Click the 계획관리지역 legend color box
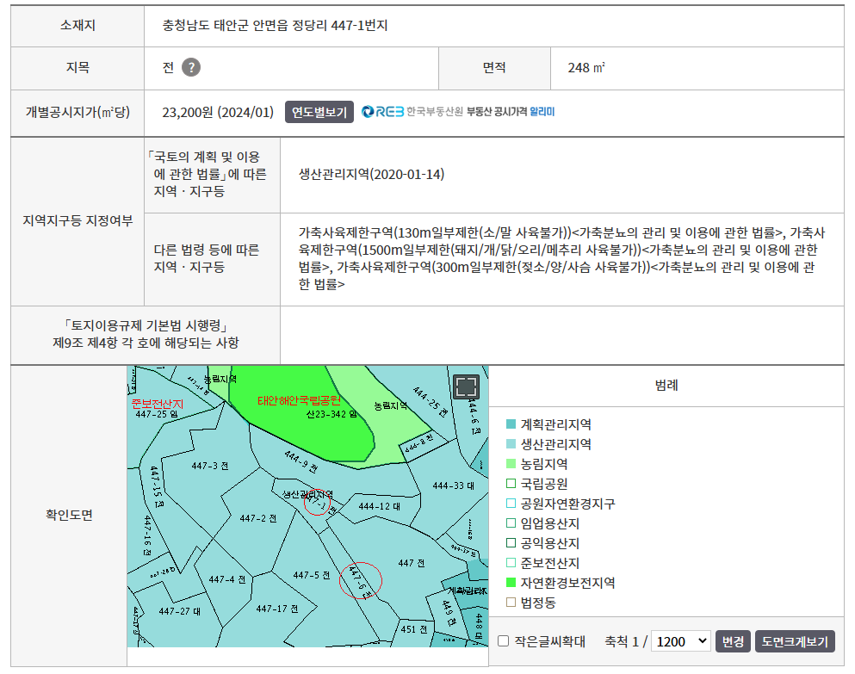855x674 pixels. [511, 424]
